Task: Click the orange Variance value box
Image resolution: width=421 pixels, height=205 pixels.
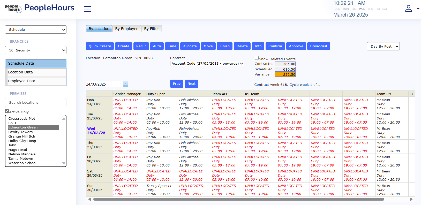Action: tap(285, 74)
